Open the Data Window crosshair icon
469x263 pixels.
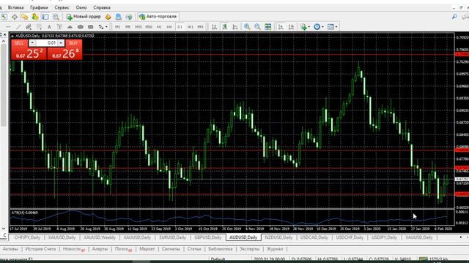[14, 17]
